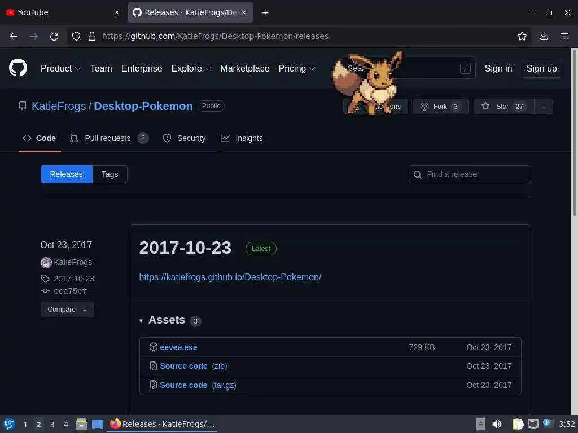The image size is (578, 433).
Task: Focus the Find a release search field
Action: [x=470, y=174]
